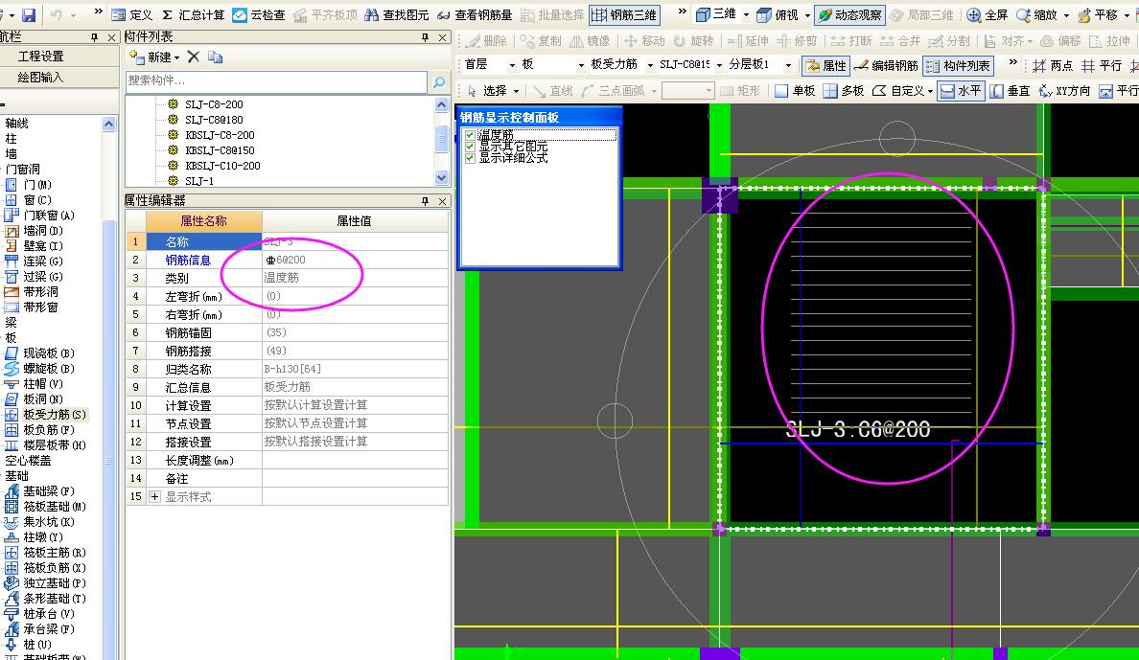Select KBSLJ-C8-200 component
The height and width of the screenshot is (660, 1139).
coord(220,135)
